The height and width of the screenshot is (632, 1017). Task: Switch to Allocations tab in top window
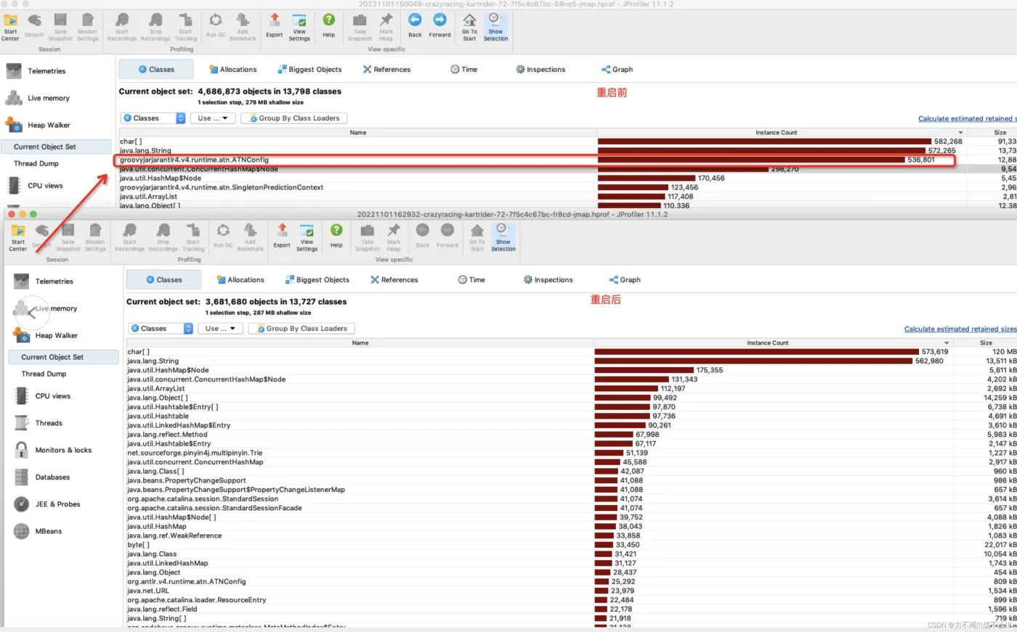click(x=233, y=70)
